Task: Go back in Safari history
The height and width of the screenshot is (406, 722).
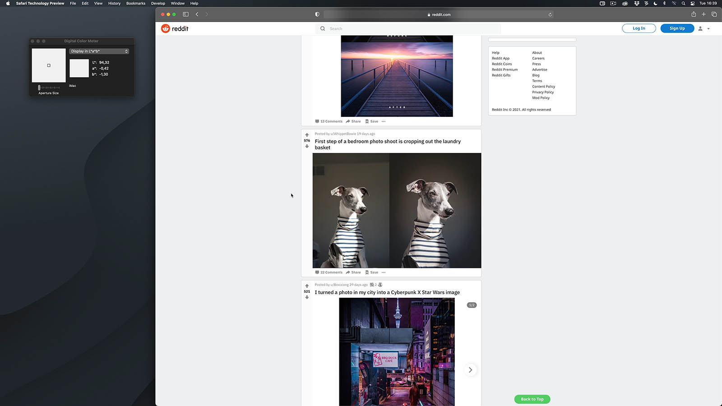Action: point(197,14)
